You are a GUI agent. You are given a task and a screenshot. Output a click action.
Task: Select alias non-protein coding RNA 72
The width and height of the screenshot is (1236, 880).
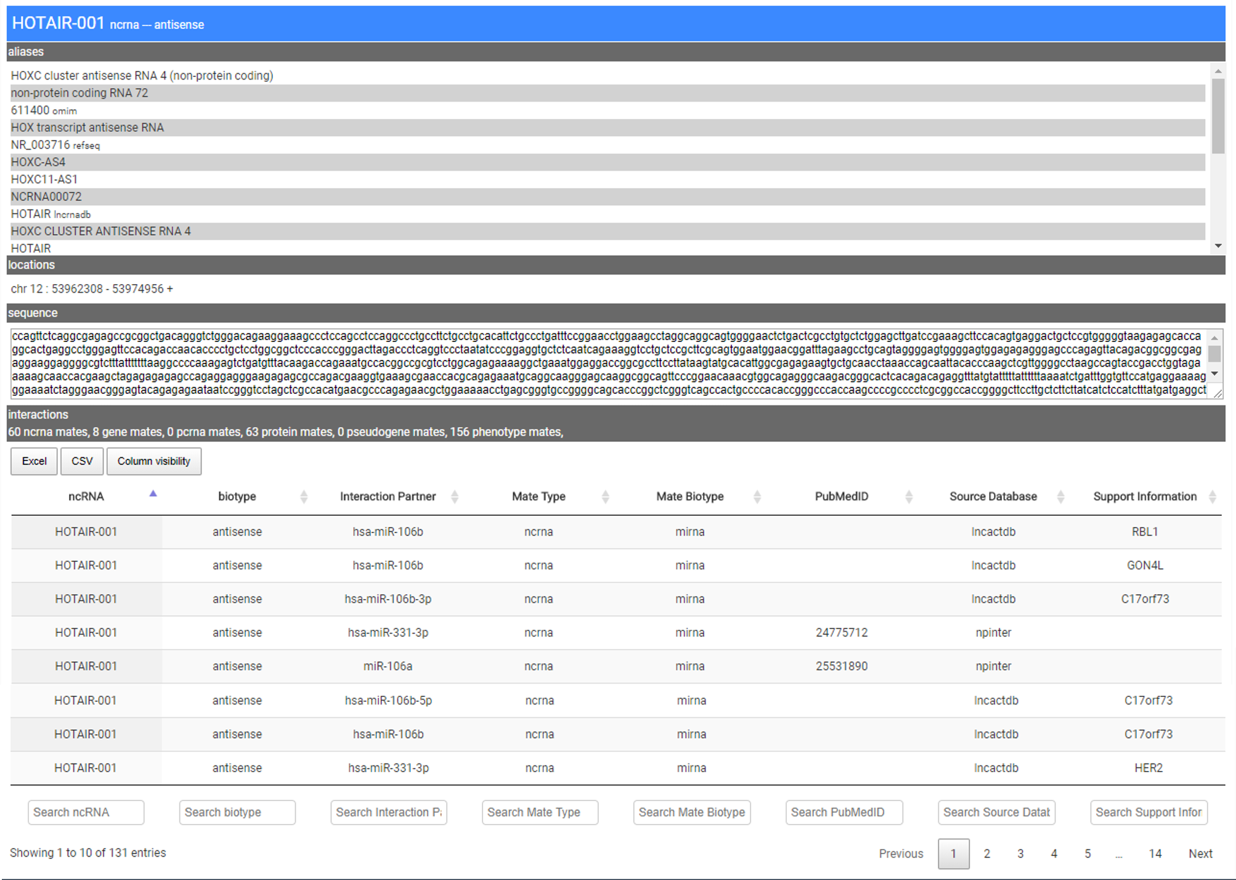[x=79, y=93]
